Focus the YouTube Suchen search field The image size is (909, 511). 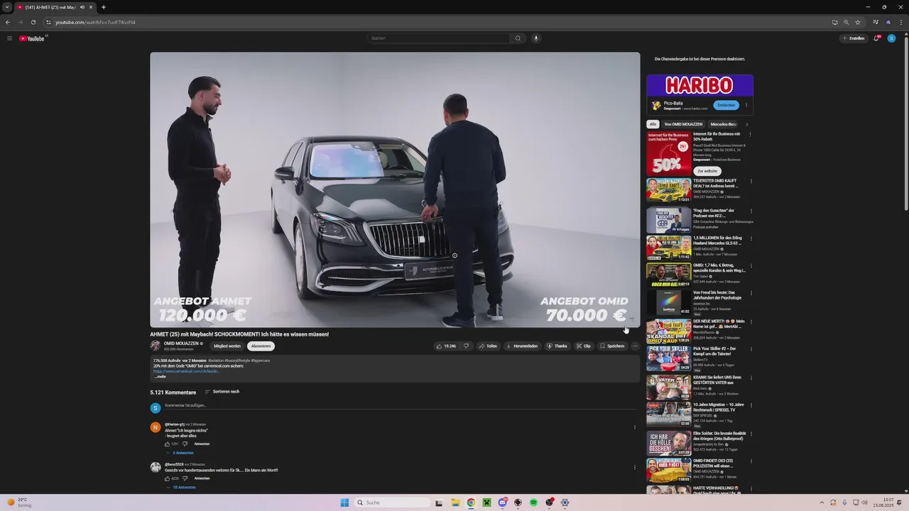(439, 38)
